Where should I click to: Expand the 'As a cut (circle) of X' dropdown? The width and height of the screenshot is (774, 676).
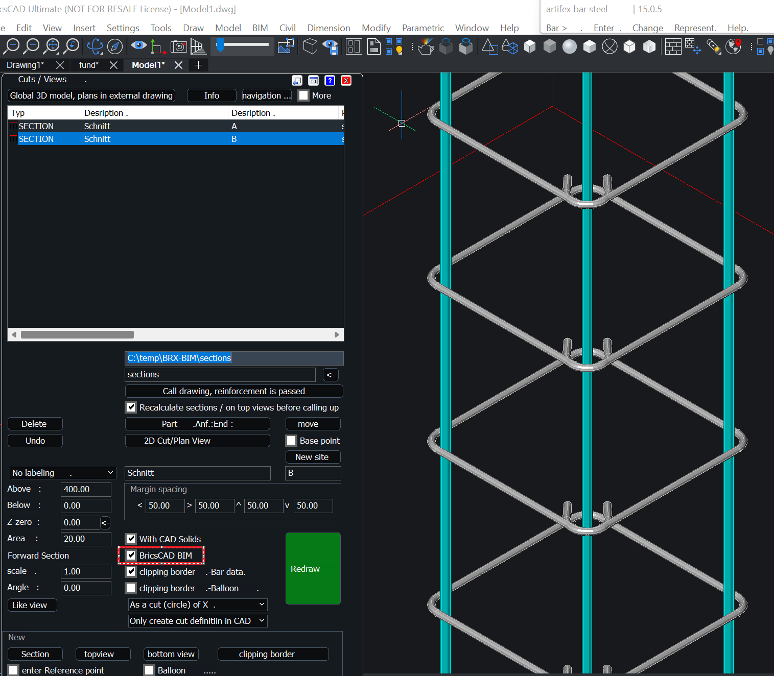[x=197, y=605]
